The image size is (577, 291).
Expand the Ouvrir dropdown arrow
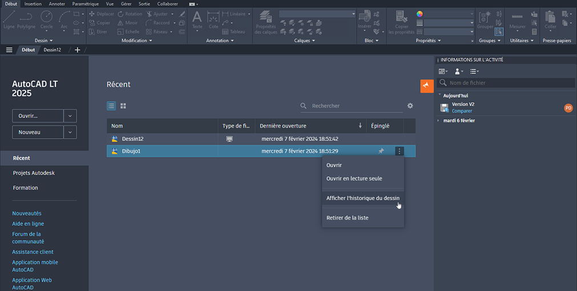[x=70, y=116]
